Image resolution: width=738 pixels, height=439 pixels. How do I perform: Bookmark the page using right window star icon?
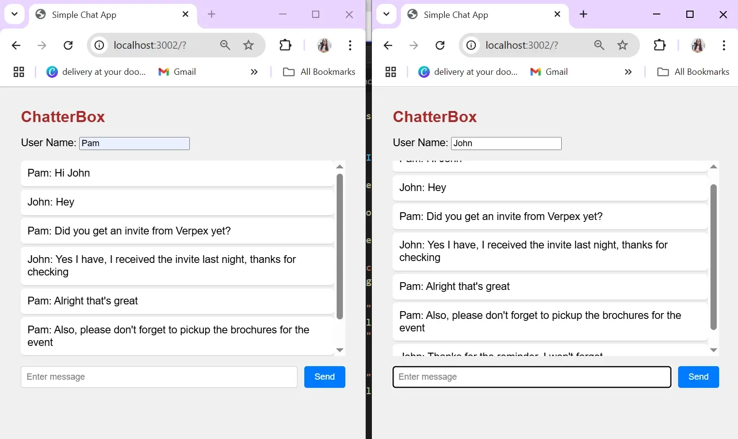[x=623, y=45]
